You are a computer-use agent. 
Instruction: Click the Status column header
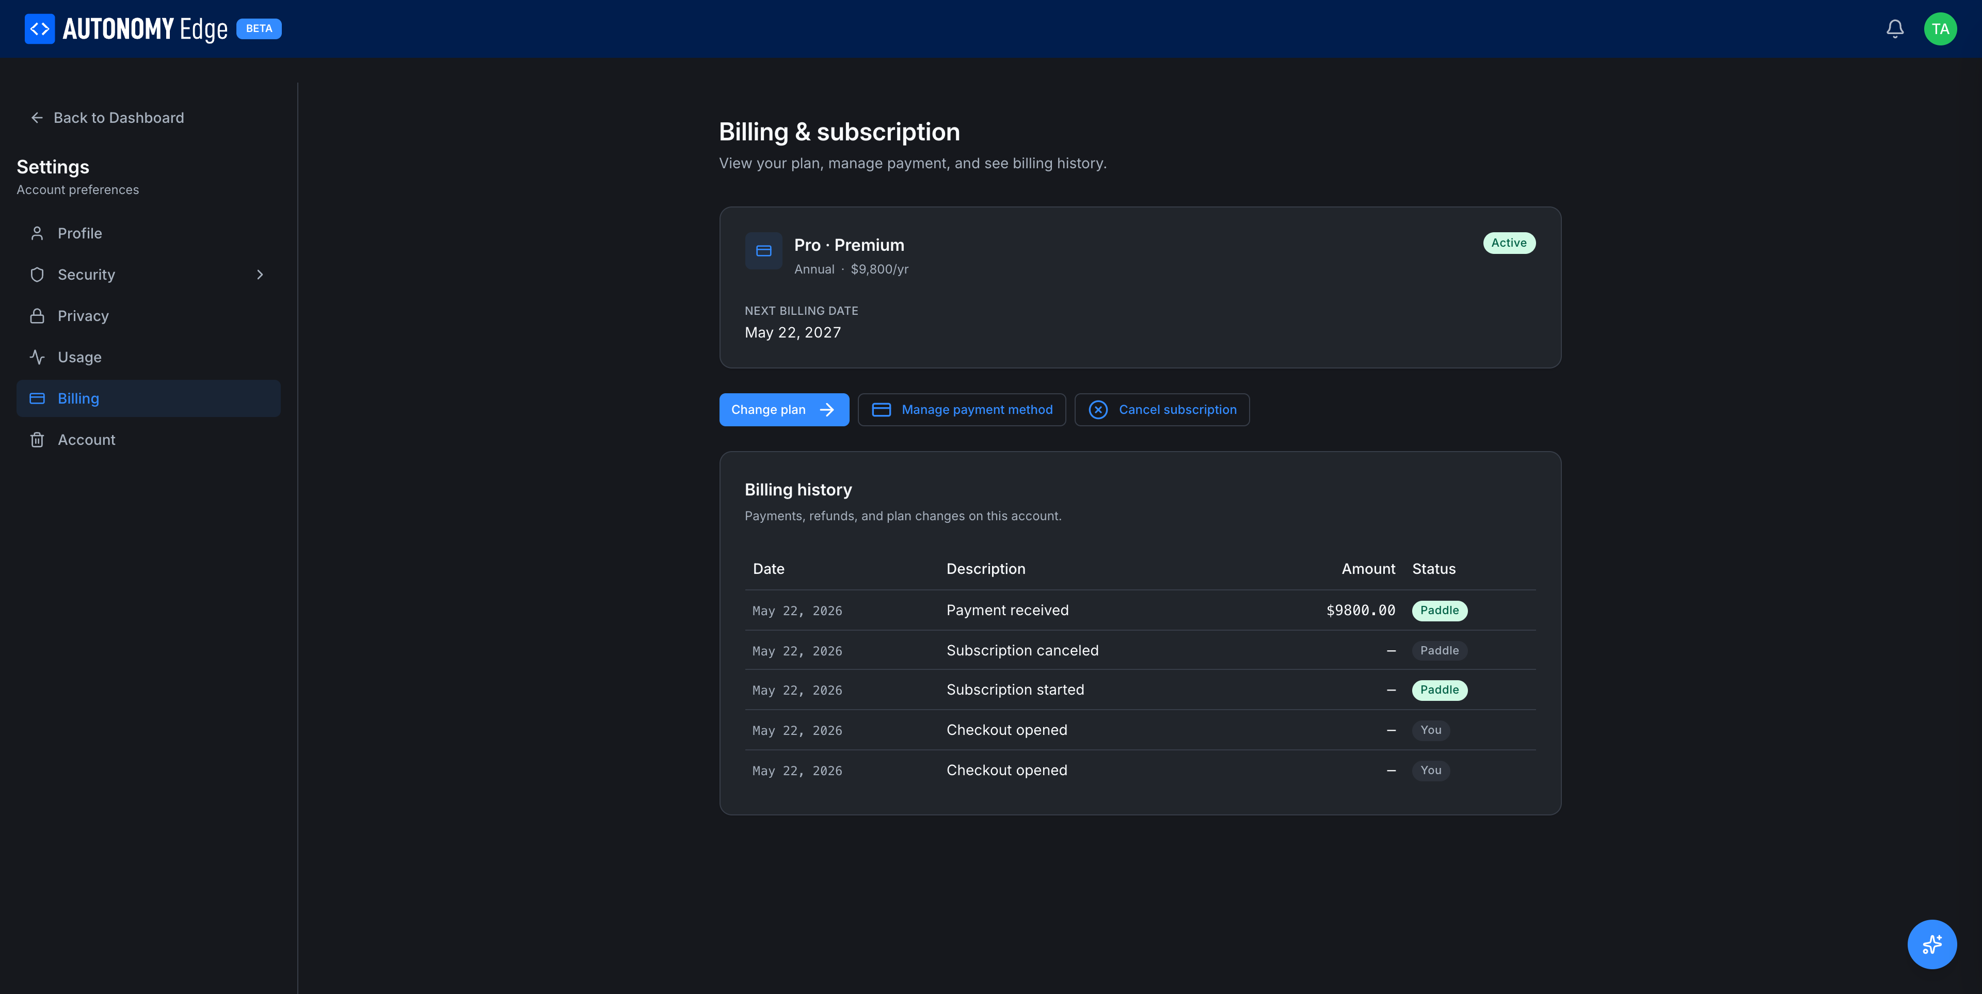coord(1433,569)
